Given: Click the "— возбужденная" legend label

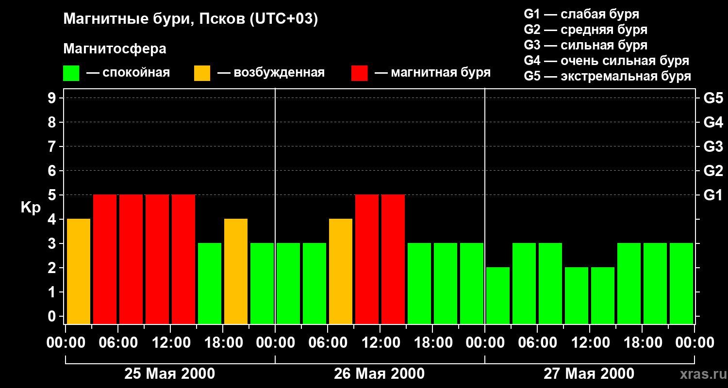Looking at the screenshot, I should pyautogui.click(x=271, y=73).
